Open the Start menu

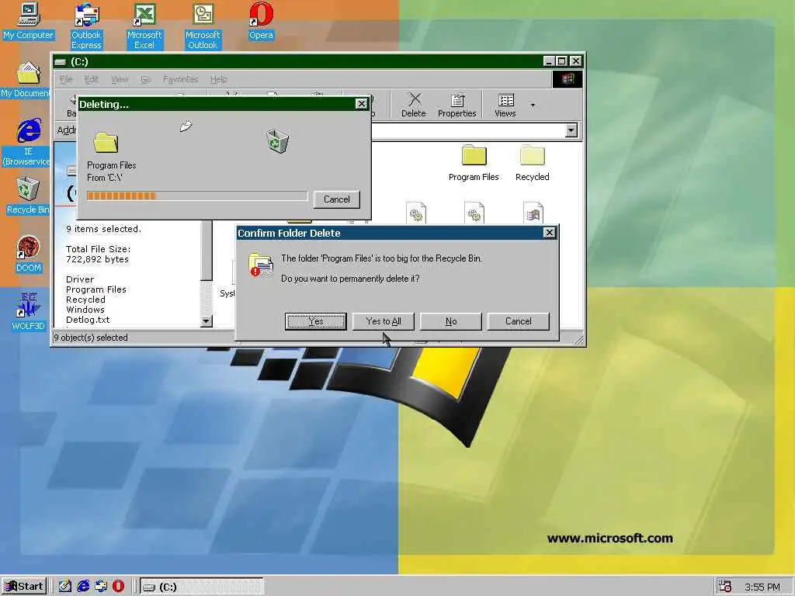pyautogui.click(x=24, y=587)
